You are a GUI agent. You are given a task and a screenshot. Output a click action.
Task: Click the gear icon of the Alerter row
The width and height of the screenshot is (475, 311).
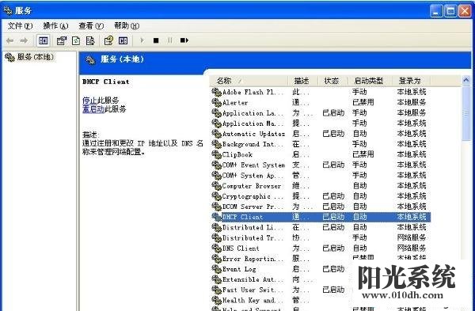(216, 103)
